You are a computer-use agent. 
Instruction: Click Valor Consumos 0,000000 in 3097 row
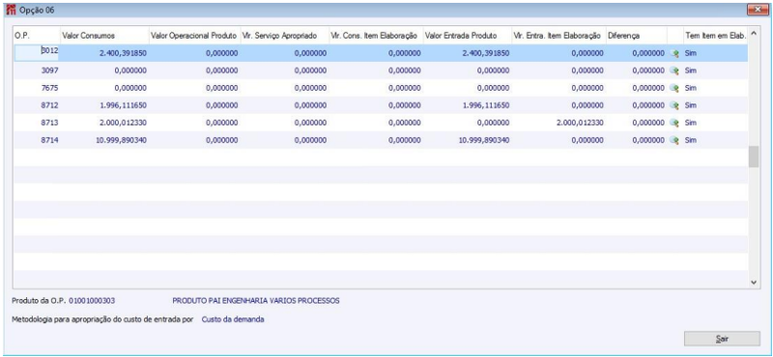[104, 70]
